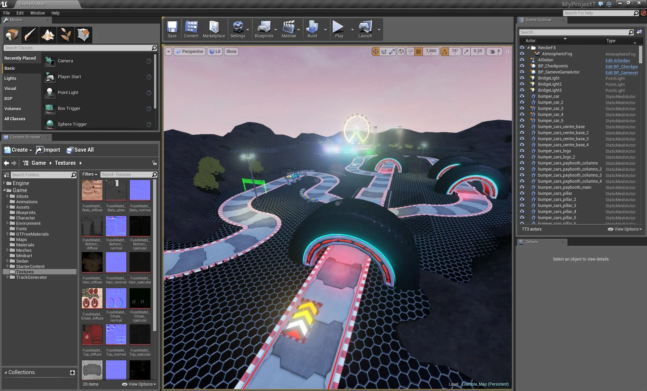Select the Foliage mode icon
The image size is (647, 391).
[65, 35]
